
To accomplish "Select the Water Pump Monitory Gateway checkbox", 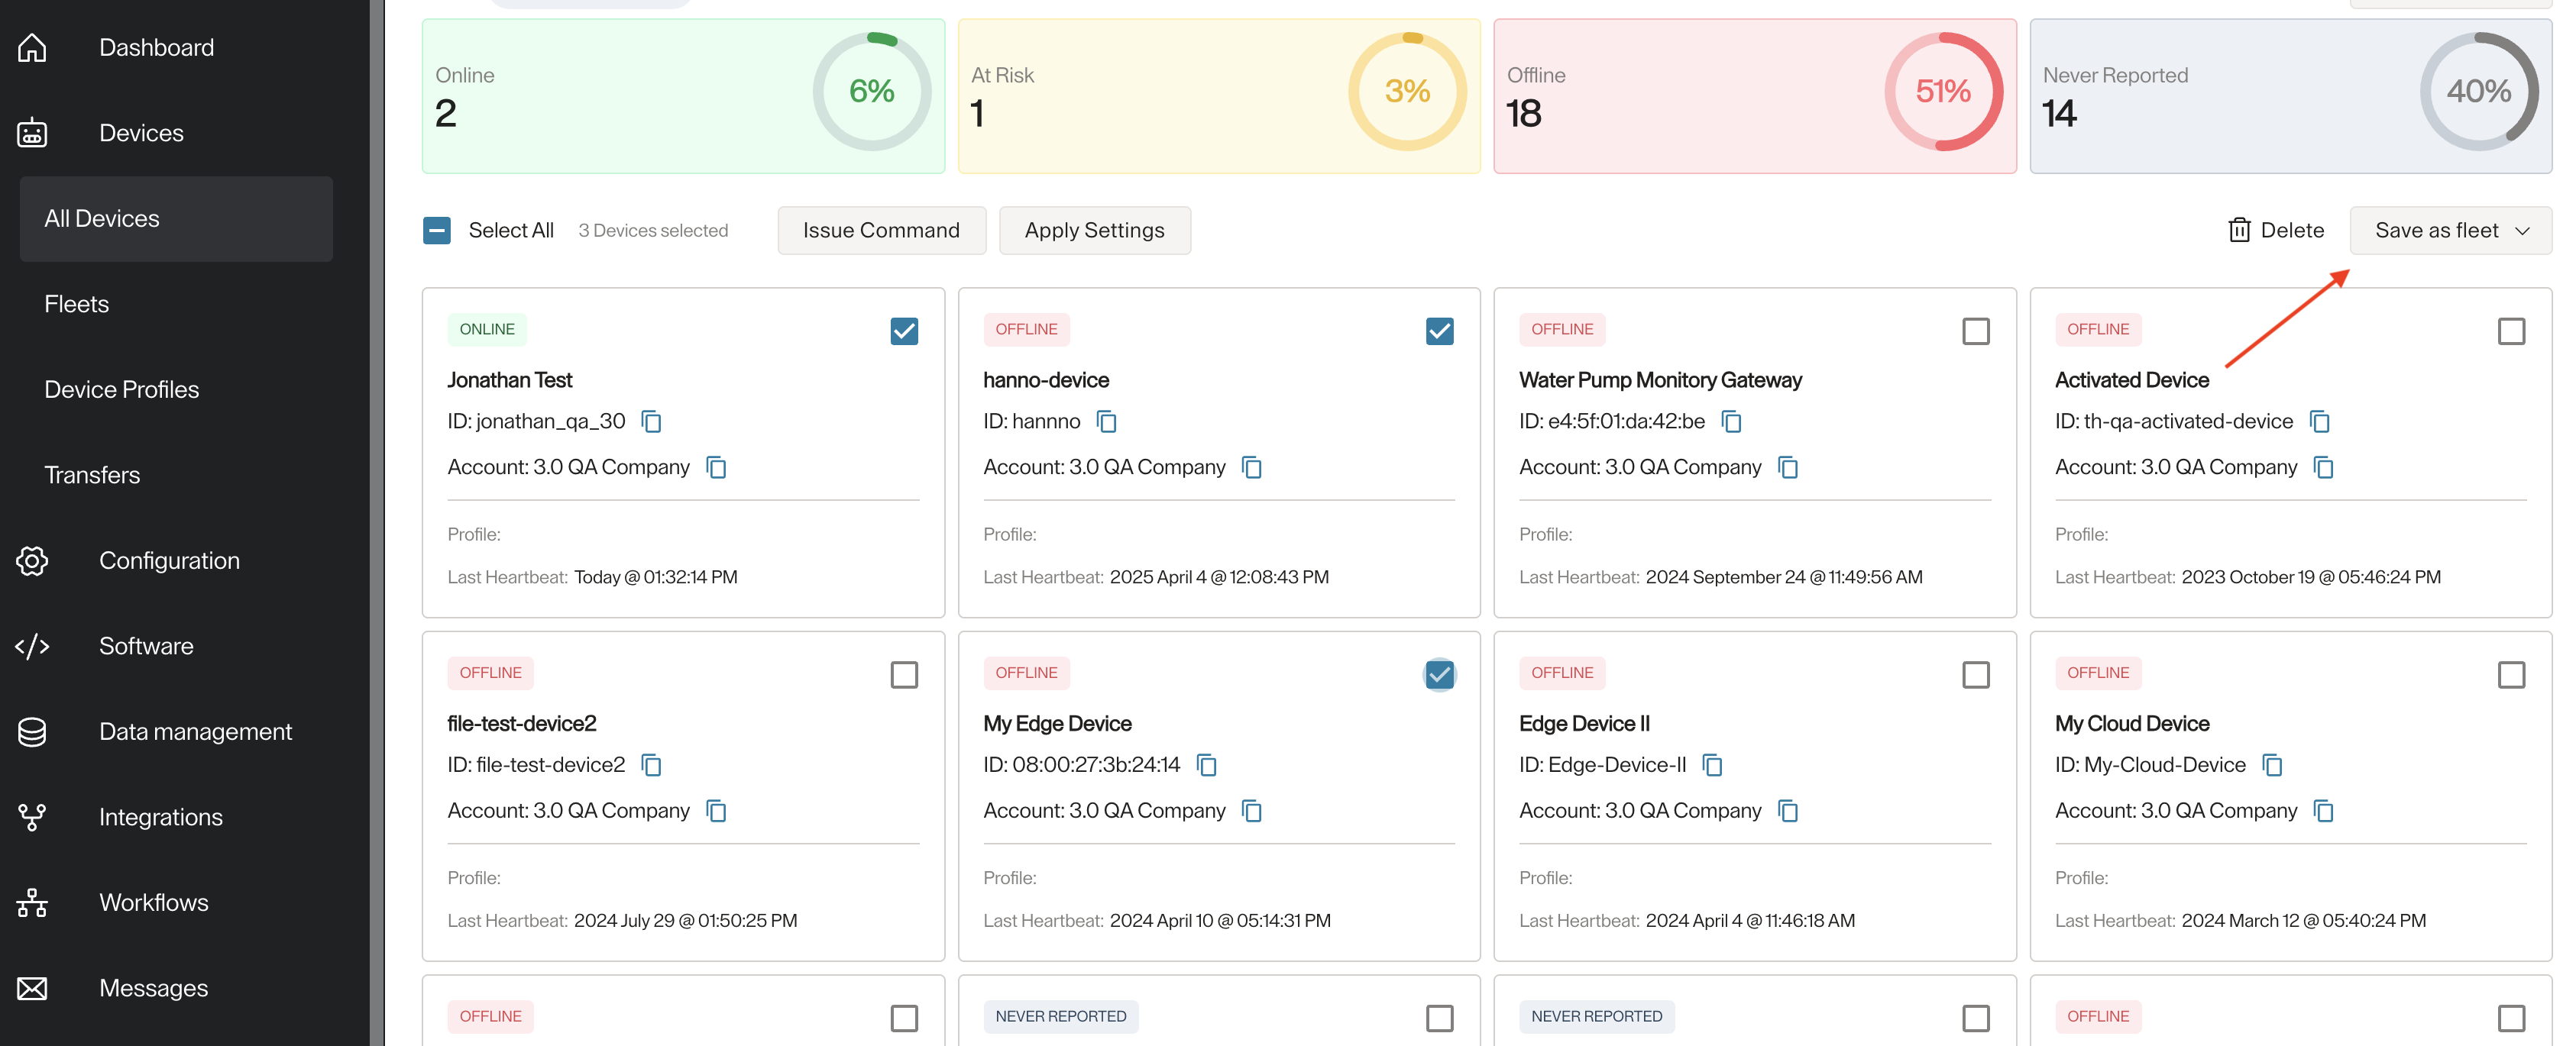I will pos(1975,331).
